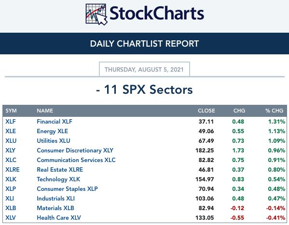The width and height of the screenshot is (289, 225).
Task: Open the Industrials XLI link
Action: click(x=55, y=199)
